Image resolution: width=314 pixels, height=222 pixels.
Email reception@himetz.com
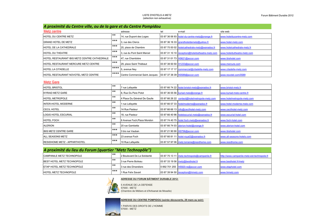[x=190, y=172]
